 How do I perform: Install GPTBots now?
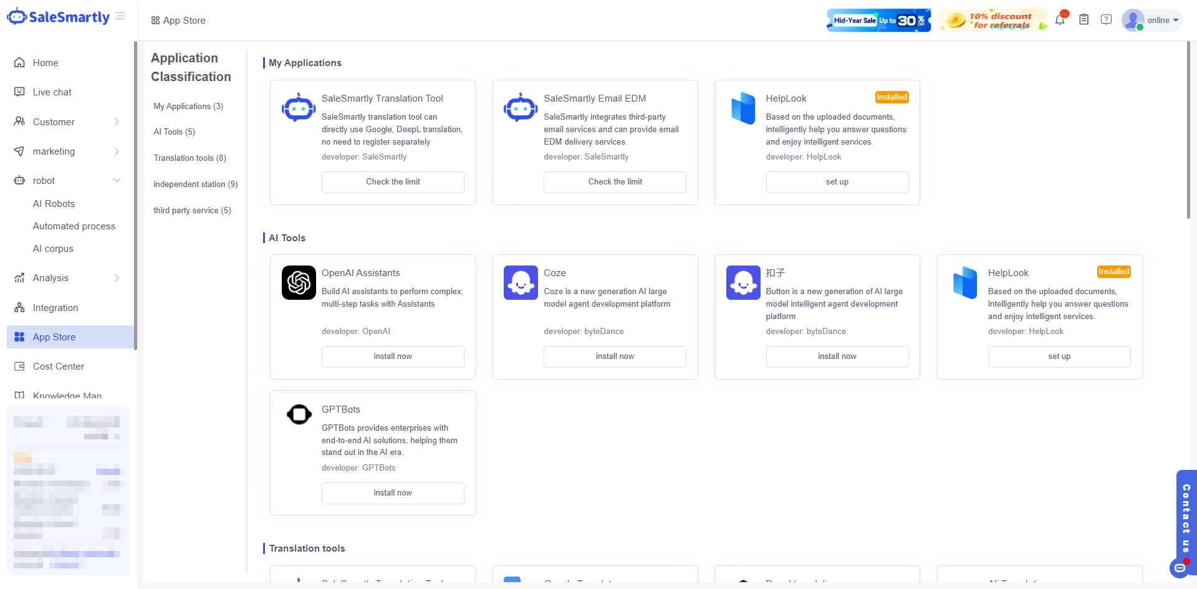pos(393,493)
